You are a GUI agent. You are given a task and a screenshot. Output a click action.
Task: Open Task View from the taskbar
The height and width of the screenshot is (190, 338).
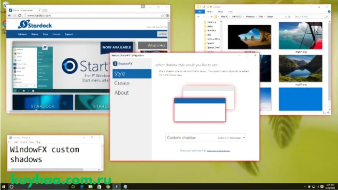73,187
